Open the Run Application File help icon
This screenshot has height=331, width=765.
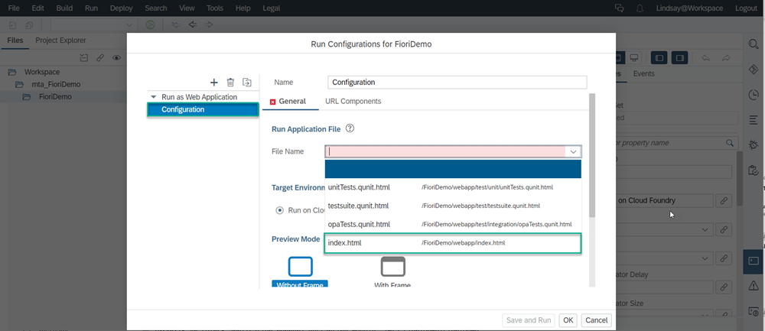[350, 128]
